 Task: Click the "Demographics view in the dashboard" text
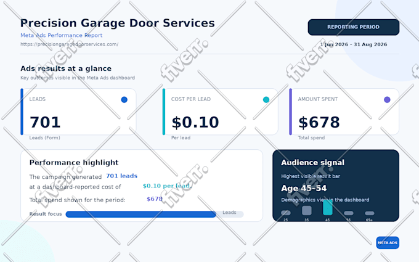(x=325, y=200)
